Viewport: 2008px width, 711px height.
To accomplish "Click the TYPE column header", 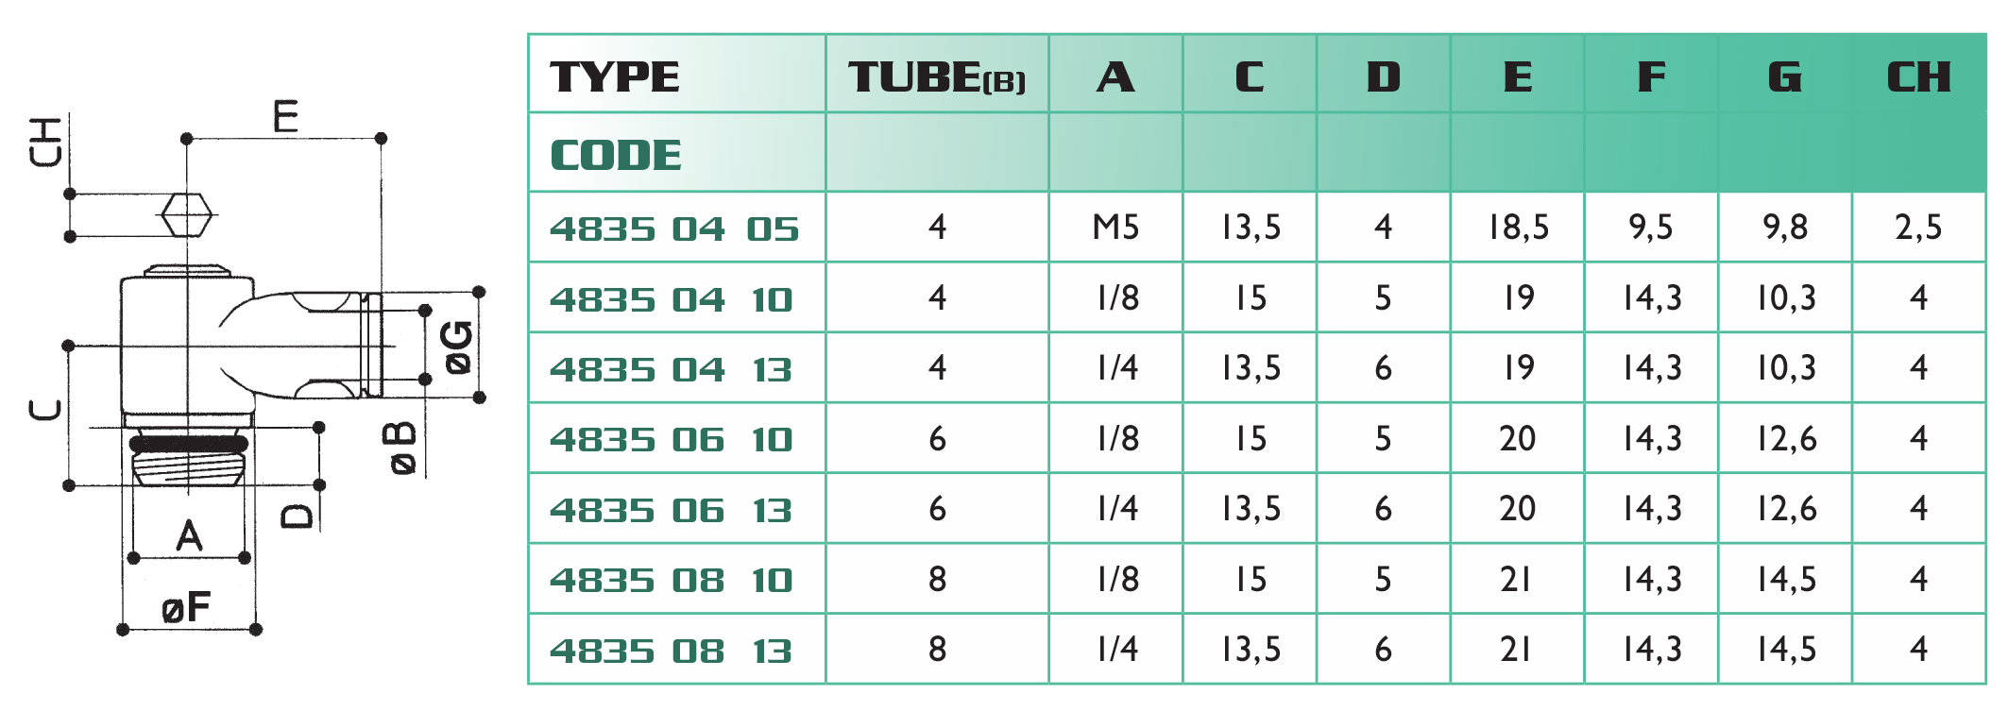I will pyautogui.click(x=615, y=76).
